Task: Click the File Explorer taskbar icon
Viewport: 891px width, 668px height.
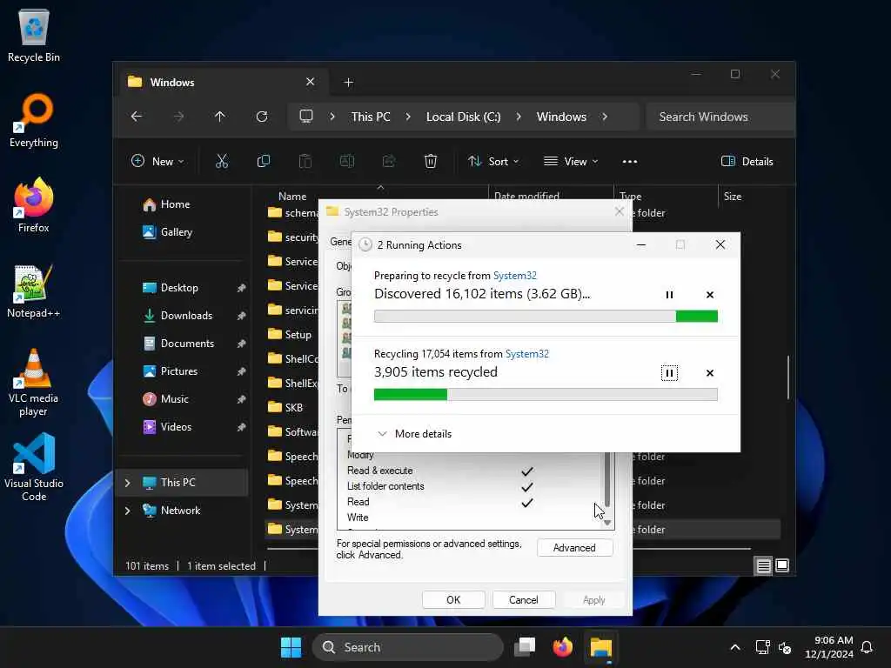Action: tap(600, 647)
